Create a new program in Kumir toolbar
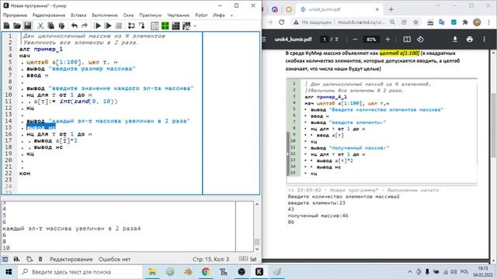Screen dimensions: 497x279 [6, 26]
